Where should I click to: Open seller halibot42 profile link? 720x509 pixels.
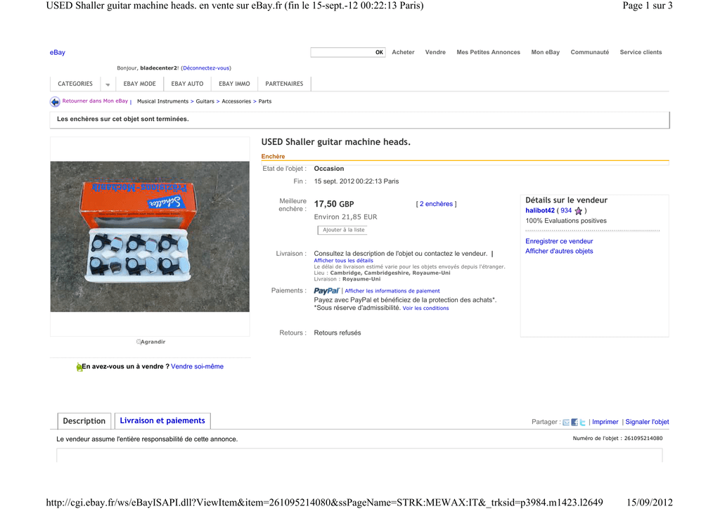point(540,211)
